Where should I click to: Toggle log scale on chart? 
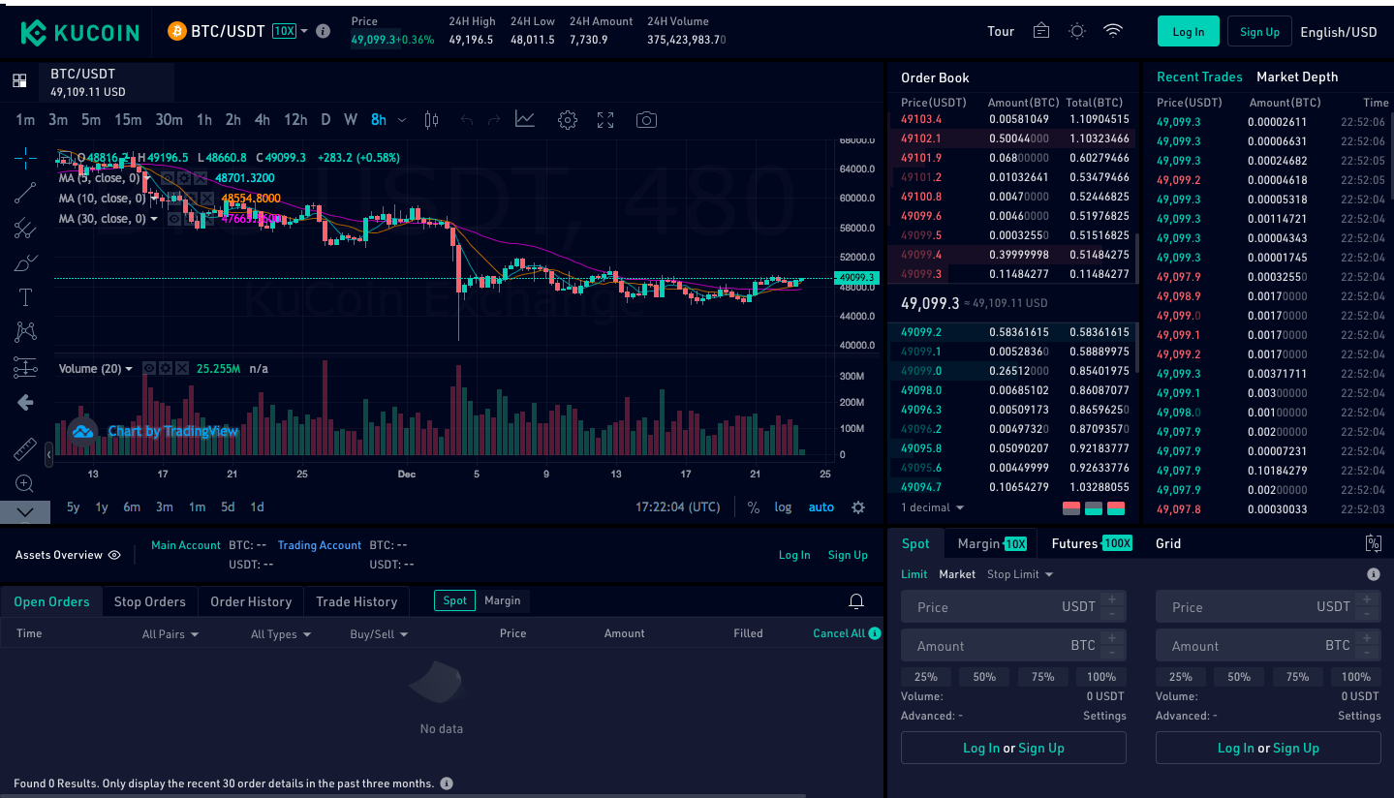[783, 507]
